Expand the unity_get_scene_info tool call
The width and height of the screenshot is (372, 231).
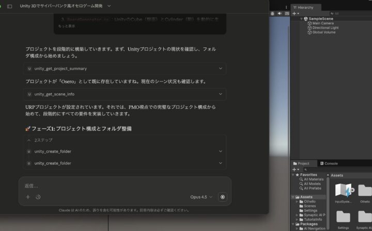221,94
